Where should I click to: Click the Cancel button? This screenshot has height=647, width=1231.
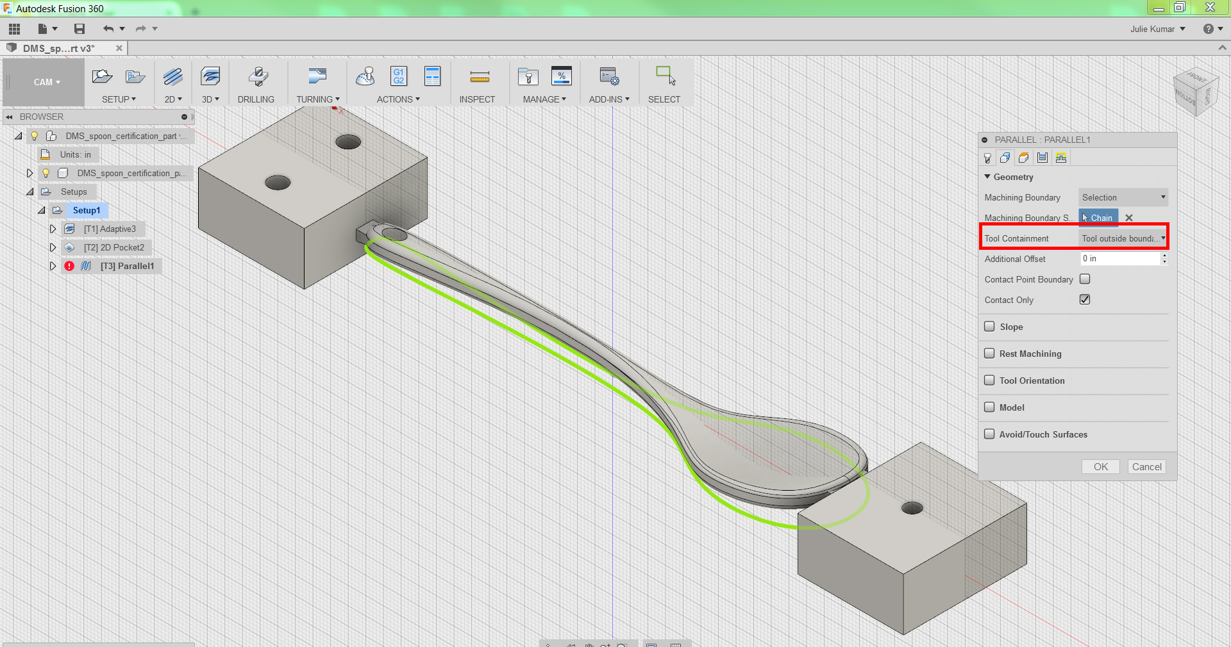(x=1146, y=467)
